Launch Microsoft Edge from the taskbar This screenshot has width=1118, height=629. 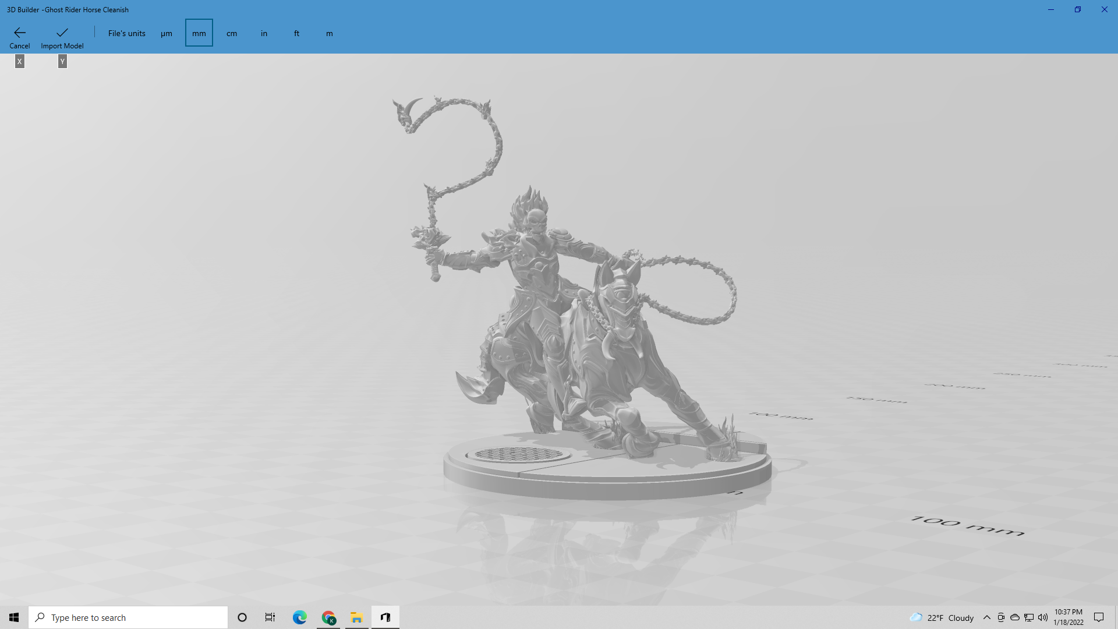tap(300, 617)
